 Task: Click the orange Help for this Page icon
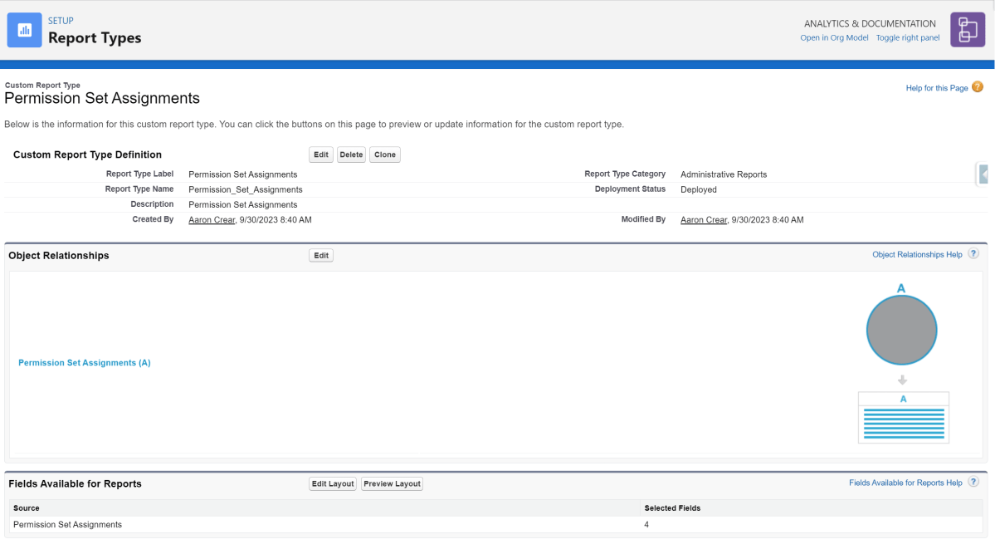point(977,86)
